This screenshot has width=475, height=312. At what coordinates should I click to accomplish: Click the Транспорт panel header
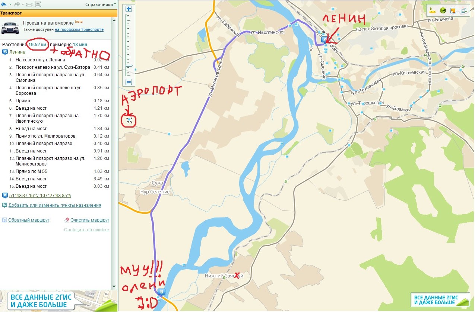pos(58,13)
